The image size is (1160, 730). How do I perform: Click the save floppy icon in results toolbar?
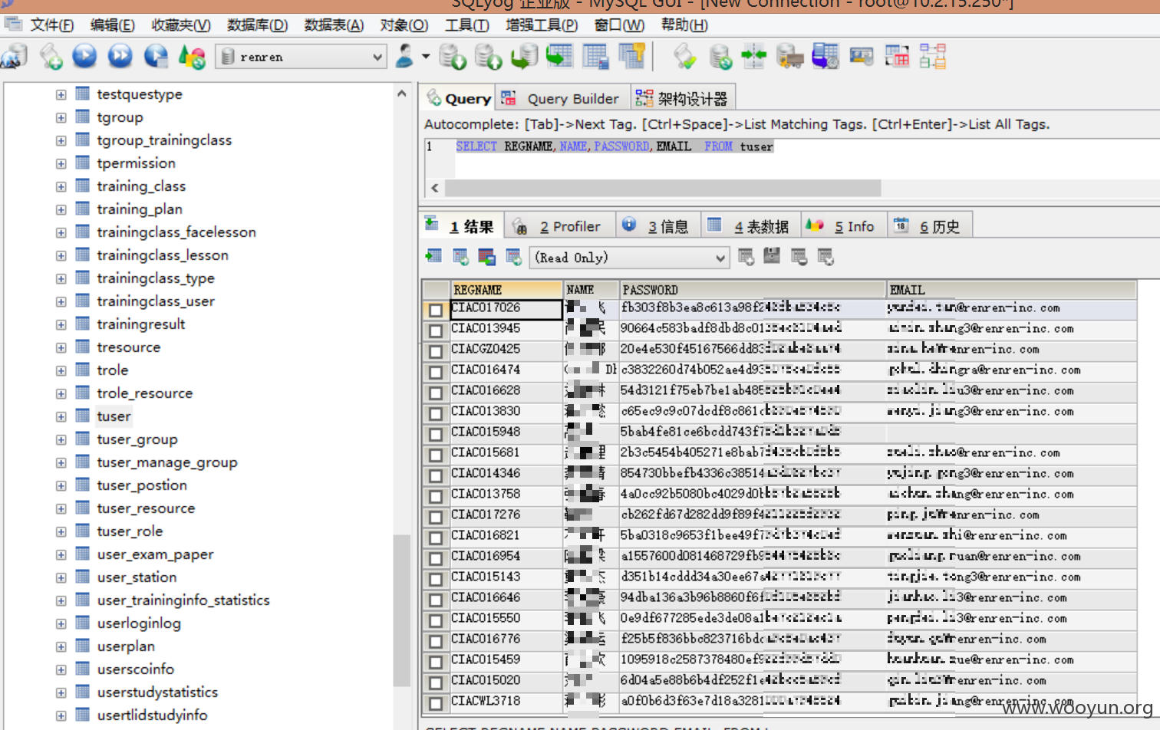click(772, 257)
